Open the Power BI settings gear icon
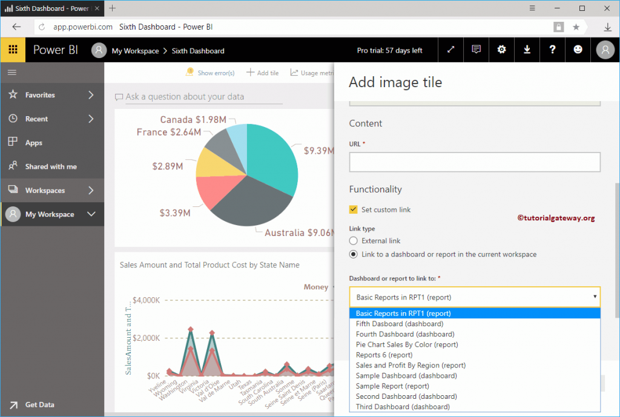This screenshot has height=417, width=620. 501,49
